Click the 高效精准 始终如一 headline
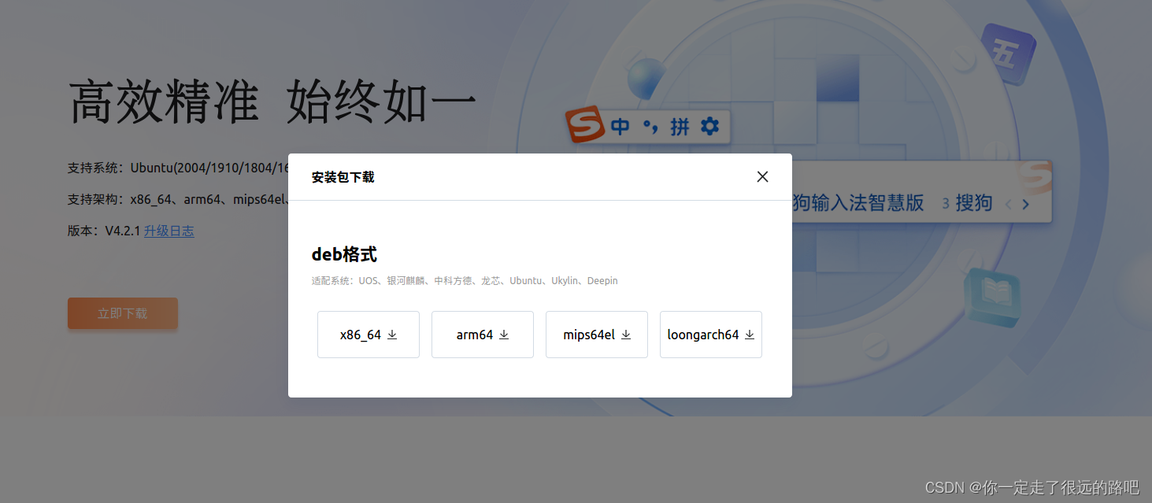Screen dimensions: 1152x503 pyautogui.click(x=273, y=102)
